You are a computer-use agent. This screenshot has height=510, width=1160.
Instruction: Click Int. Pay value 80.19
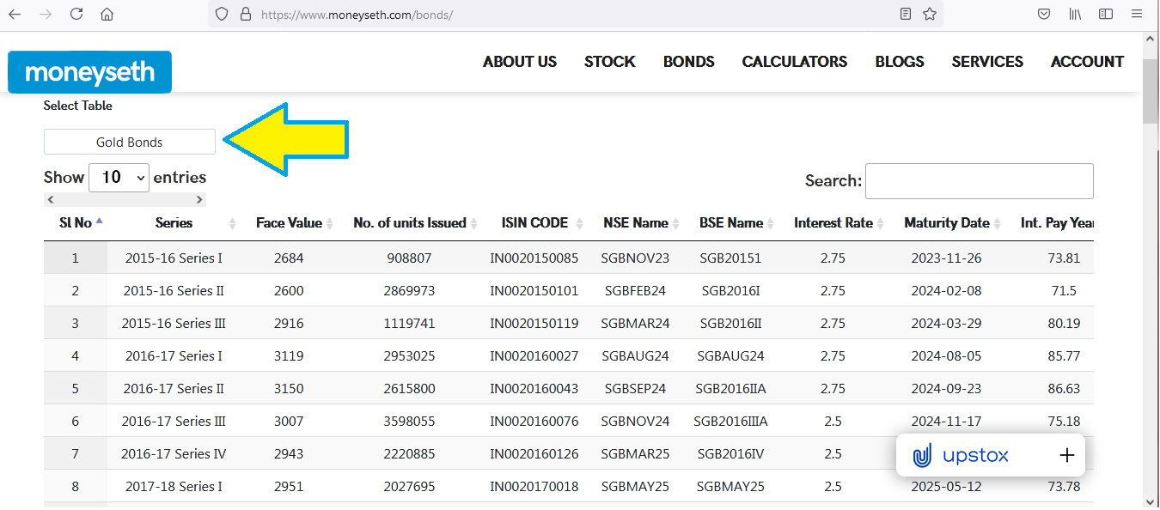click(x=1065, y=323)
